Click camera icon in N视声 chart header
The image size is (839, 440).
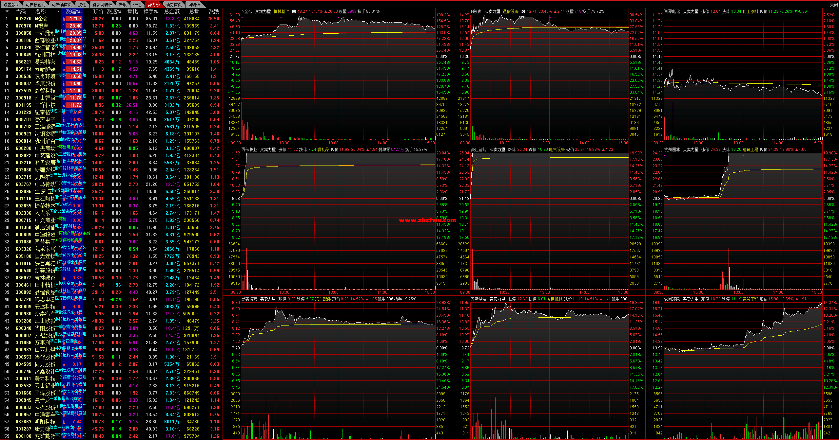coord(523,11)
